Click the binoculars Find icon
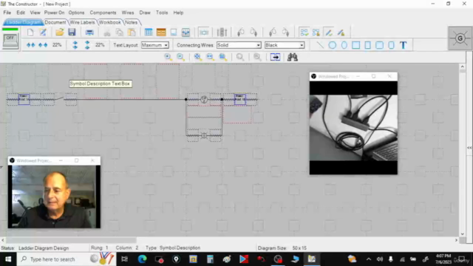473x266 pixels. (293, 57)
